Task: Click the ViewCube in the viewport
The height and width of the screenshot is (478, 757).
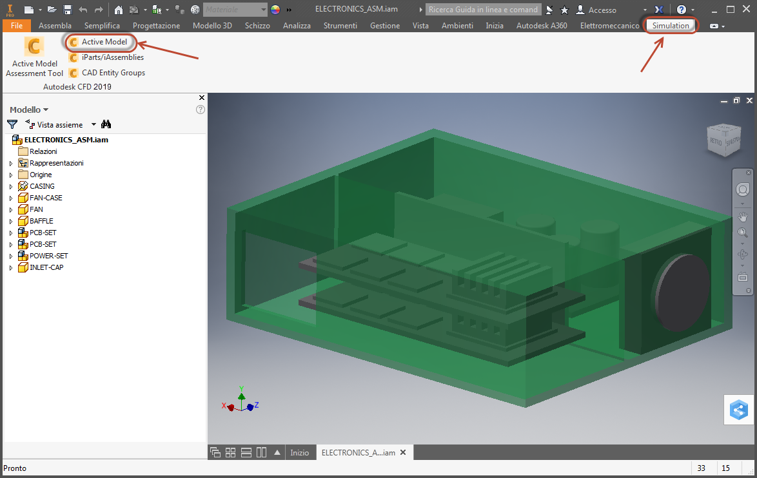Action: 723,140
